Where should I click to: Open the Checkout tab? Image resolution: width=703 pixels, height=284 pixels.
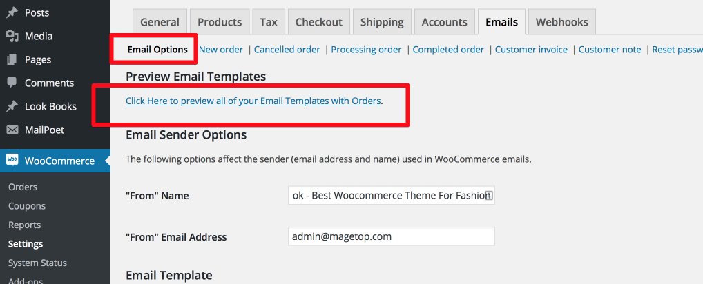[x=319, y=22]
